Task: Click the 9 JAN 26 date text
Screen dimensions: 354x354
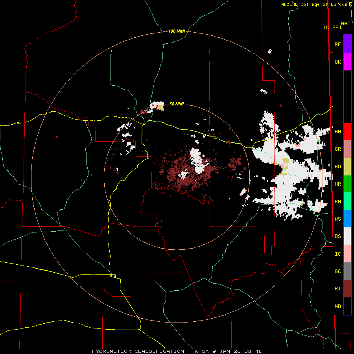Action: coord(226,351)
